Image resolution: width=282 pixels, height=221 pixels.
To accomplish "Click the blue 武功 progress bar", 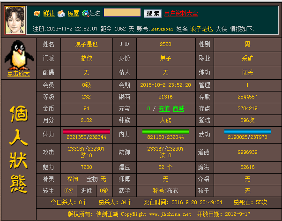I will (x=248, y=131).
